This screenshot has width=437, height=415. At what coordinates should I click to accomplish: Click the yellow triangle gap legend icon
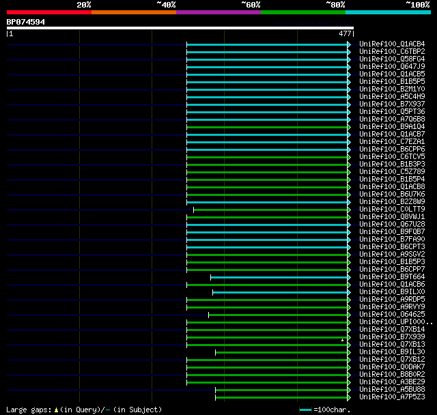(x=56, y=410)
